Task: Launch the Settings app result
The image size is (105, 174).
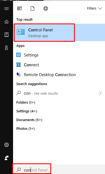Action: point(59,55)
